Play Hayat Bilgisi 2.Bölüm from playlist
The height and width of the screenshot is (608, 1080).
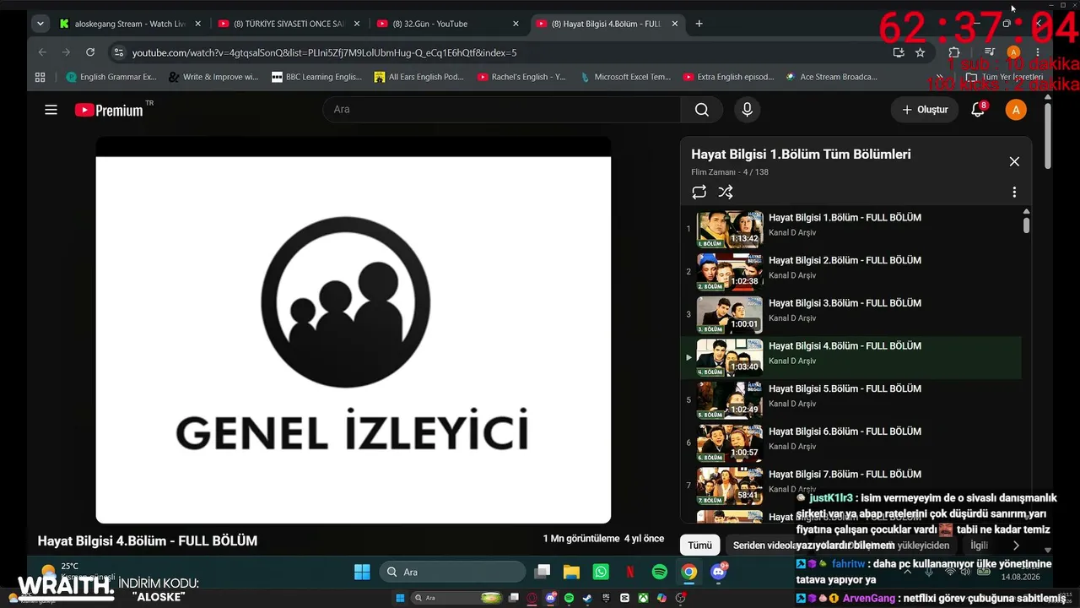[x=852, y=272]
